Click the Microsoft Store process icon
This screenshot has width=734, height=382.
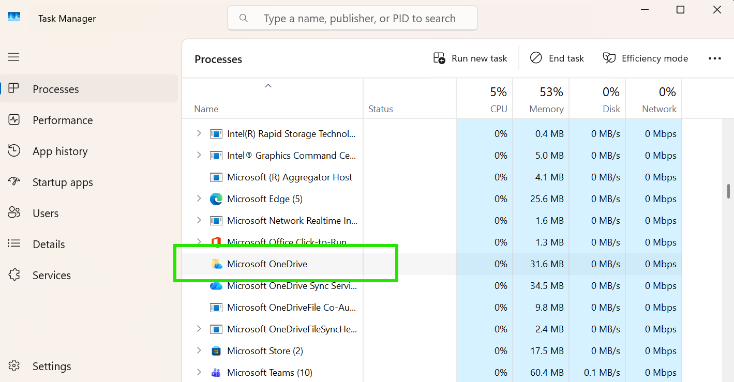click(x=216, y=351)
